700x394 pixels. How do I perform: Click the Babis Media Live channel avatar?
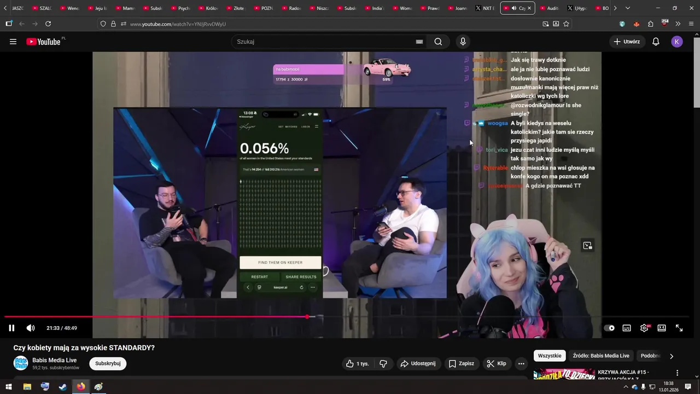21,363
